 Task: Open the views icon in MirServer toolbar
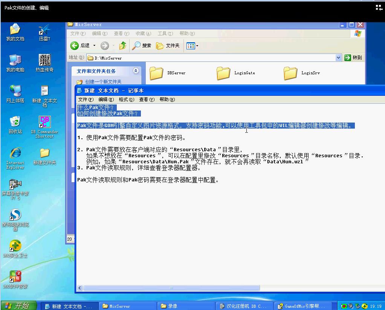coord(191,46)
